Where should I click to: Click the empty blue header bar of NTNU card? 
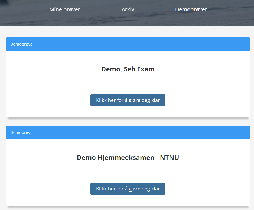[x=141, y=133]
